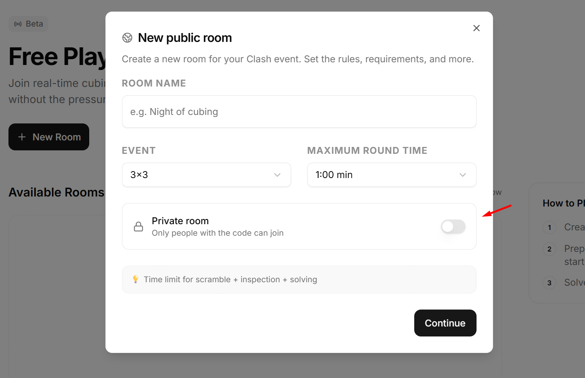Viewport: 585px width, 378px height.
Task: Enable the Private room toggle
Action: [x=453, y=226]
